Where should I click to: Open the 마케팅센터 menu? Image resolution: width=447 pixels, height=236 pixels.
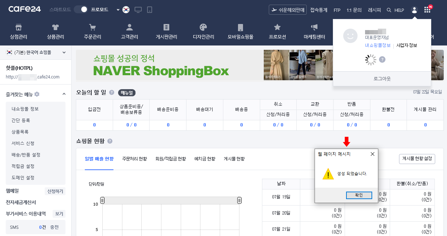(x=314, y=32)
